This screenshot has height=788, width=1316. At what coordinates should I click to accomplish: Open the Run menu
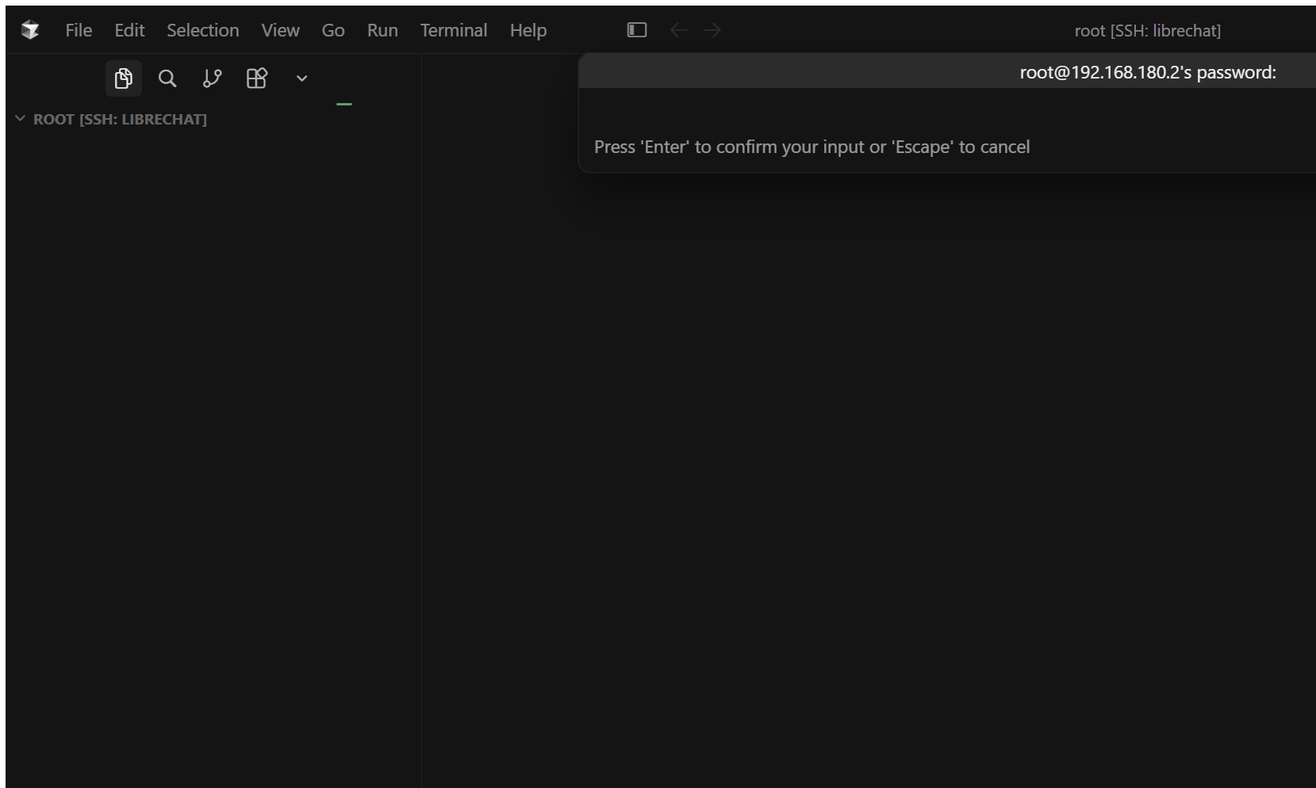point(382,30)
